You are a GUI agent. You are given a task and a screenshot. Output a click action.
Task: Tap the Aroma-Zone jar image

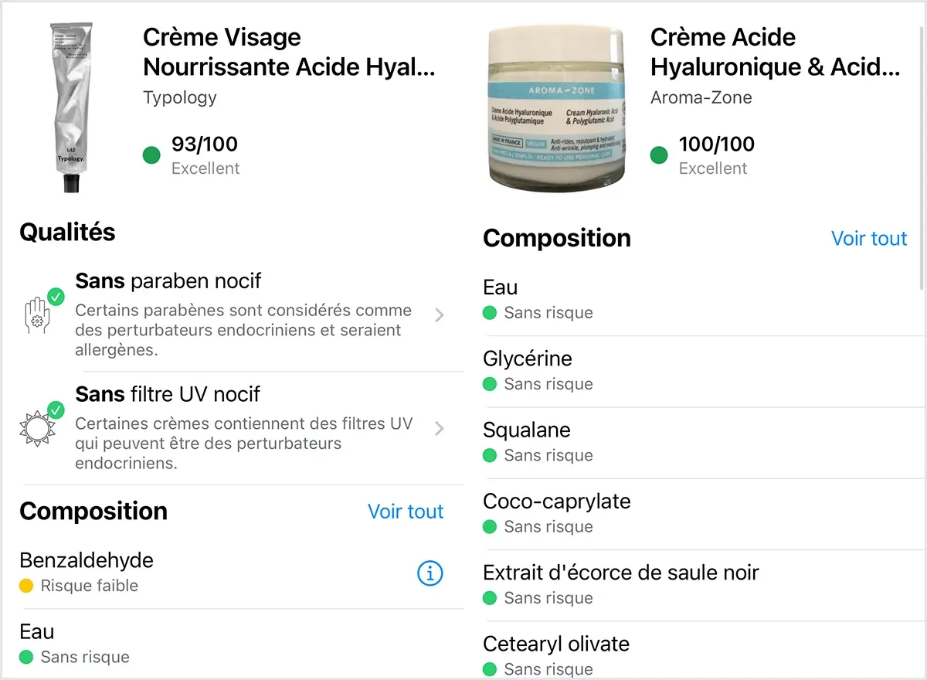[556, 108]
